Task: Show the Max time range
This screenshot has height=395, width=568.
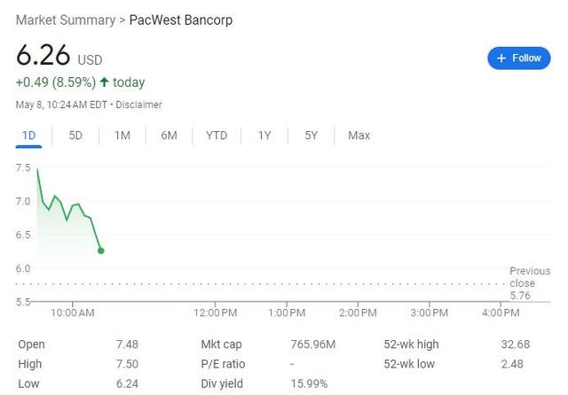Action: [359, 136]
